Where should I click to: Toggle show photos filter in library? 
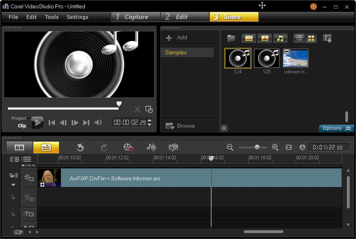coord(265,38)
